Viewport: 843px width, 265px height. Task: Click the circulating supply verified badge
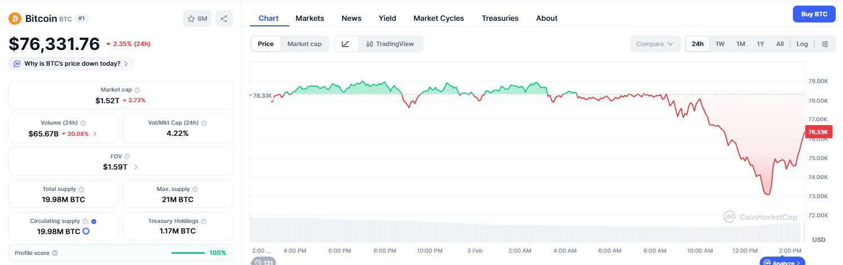coord(93,221)
